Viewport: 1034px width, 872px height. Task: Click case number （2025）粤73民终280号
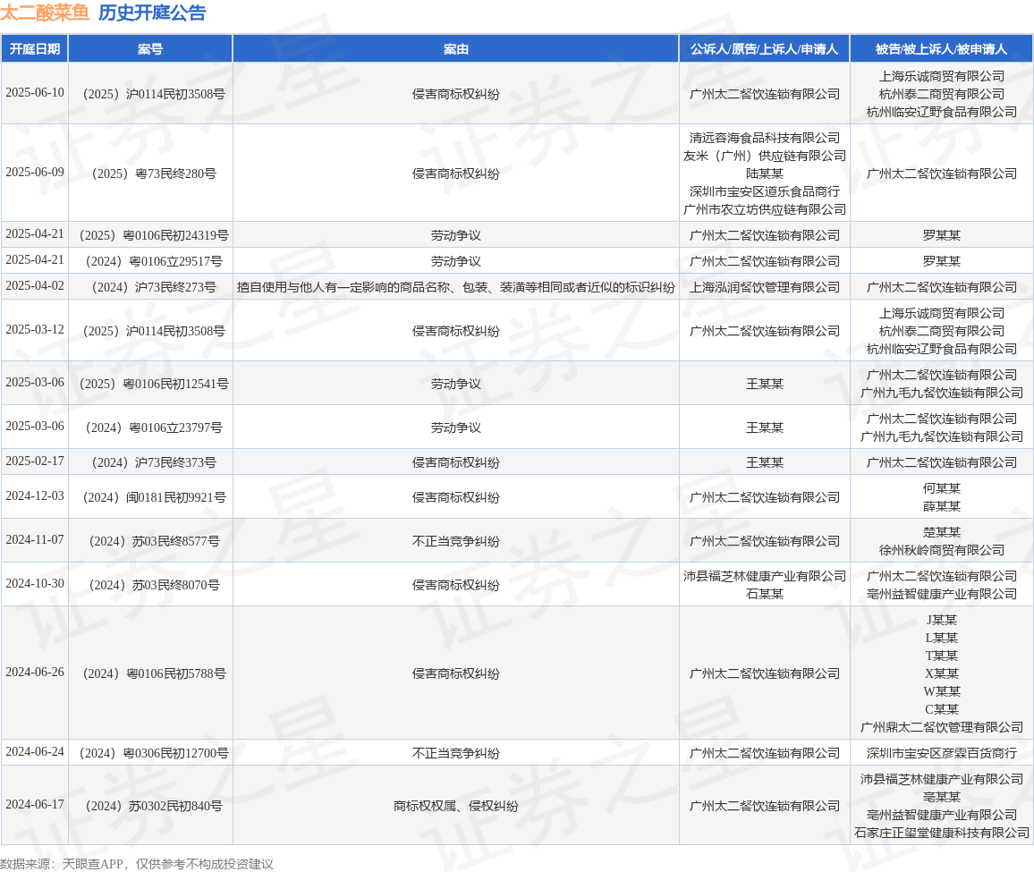tap(155, 174)
